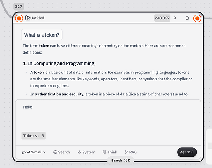Rename the Untitled node title
Viewport: 212px width, 168px height.
tap(37, 18)
